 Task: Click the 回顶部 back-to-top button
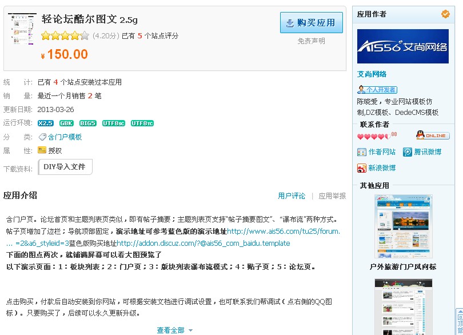click(460, 322)
